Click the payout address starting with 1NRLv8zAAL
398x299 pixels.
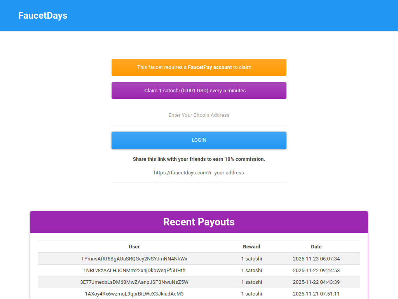(x=134, y=270)
